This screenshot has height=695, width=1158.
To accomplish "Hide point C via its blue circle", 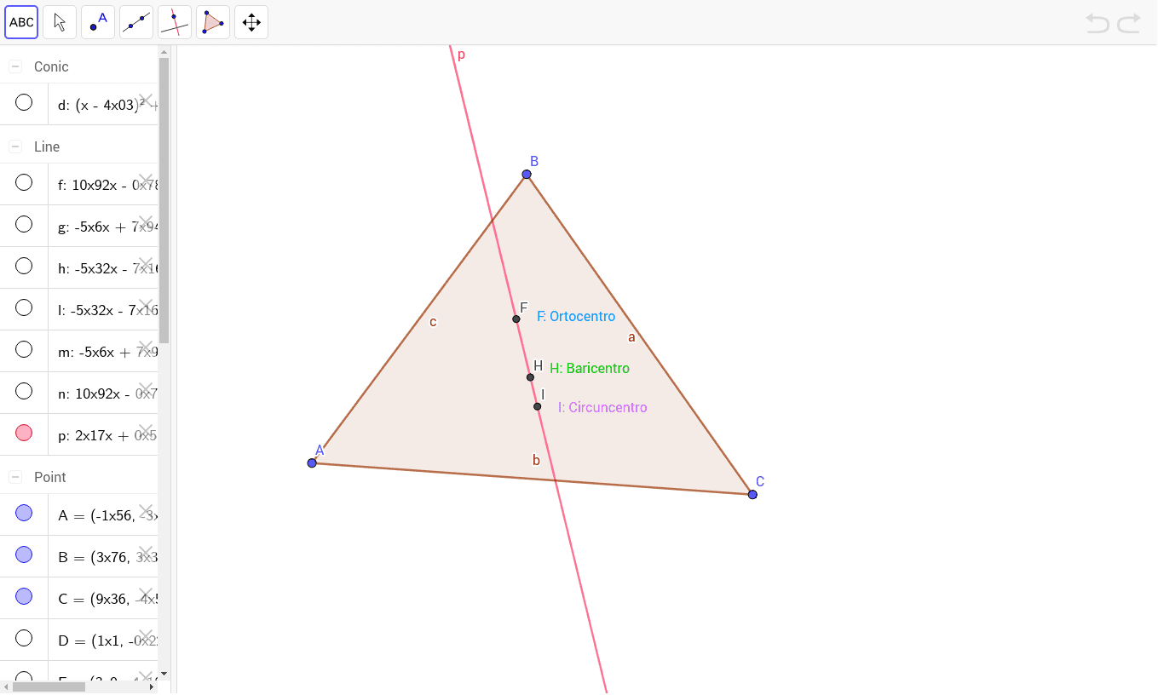I will click(24, 596).
